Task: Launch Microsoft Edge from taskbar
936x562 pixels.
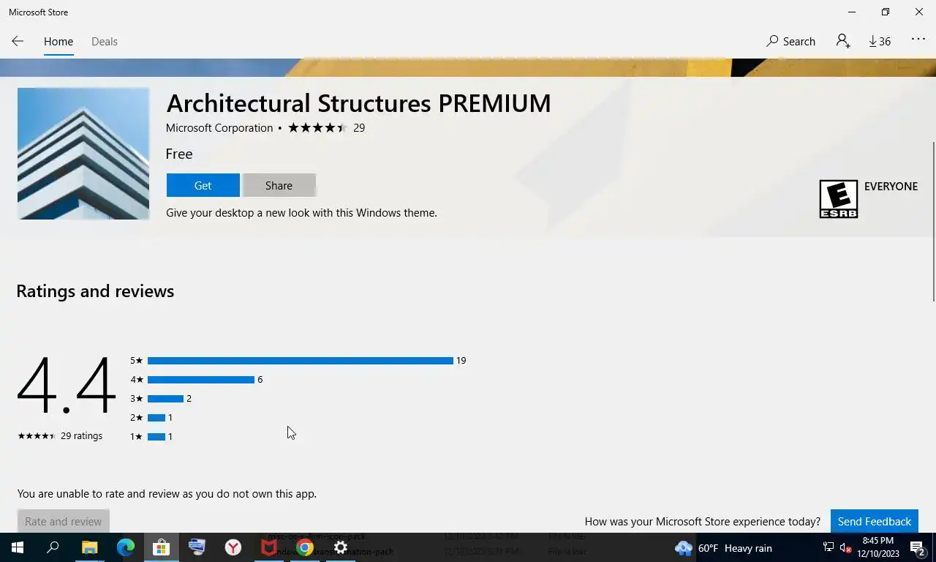Action: (126, 547)
